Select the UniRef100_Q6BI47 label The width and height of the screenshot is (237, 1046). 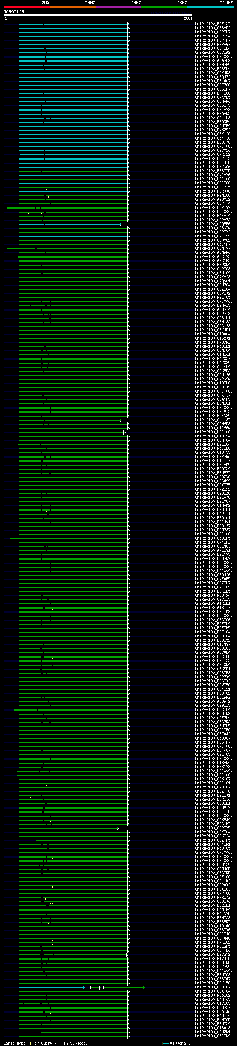coord(213,979)
